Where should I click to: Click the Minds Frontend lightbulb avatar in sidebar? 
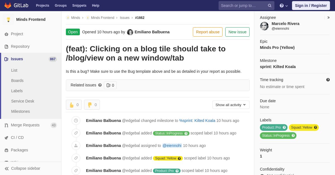pyautogui.click(x=8, y=19)
